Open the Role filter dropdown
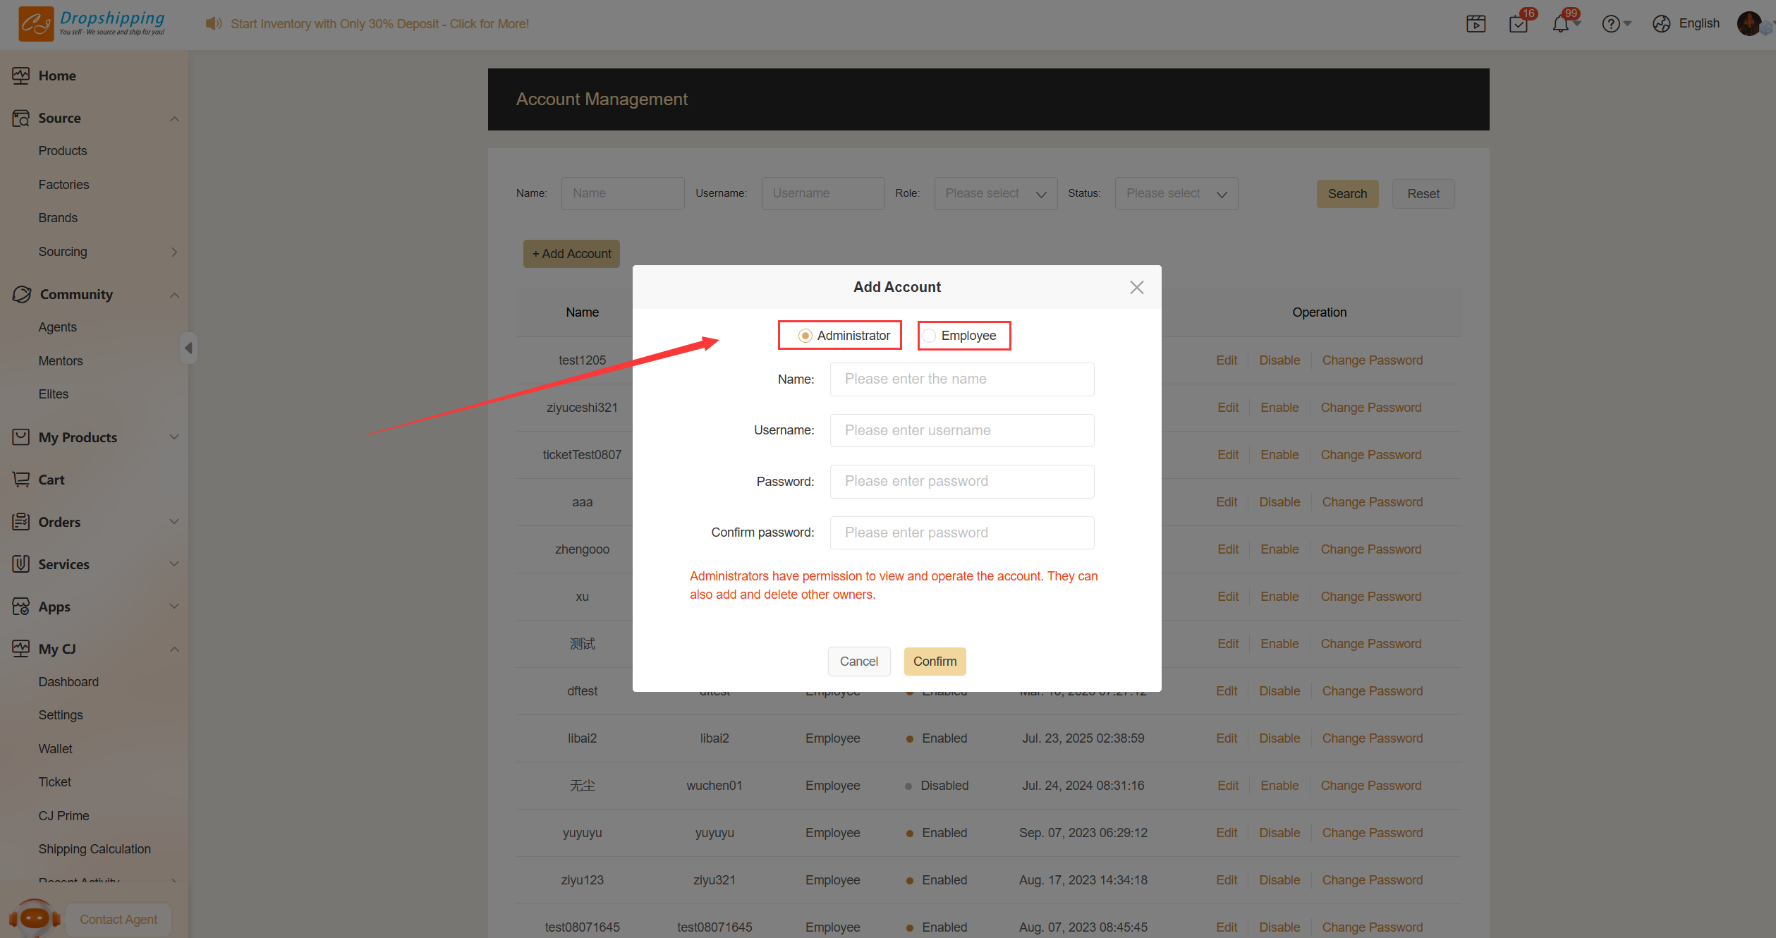1776x938 pixels. click(x=995, y=193)
